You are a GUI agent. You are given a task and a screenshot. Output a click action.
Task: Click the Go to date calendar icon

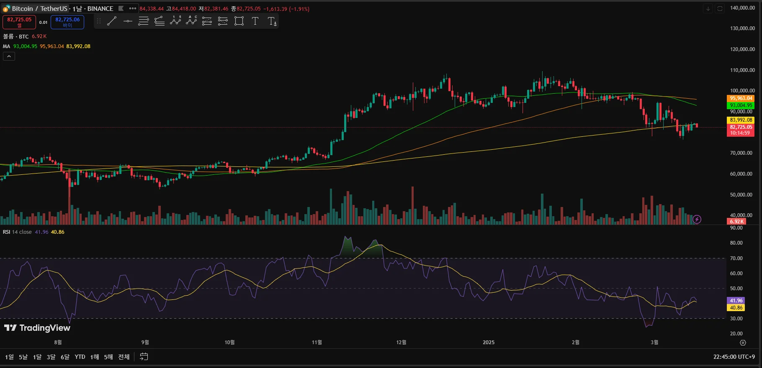point(144,357)
